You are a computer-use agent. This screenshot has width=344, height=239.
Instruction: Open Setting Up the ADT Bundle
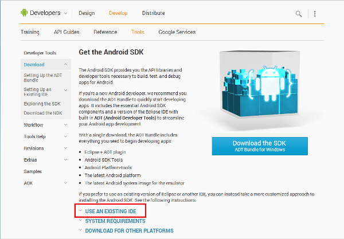[43, 77]
